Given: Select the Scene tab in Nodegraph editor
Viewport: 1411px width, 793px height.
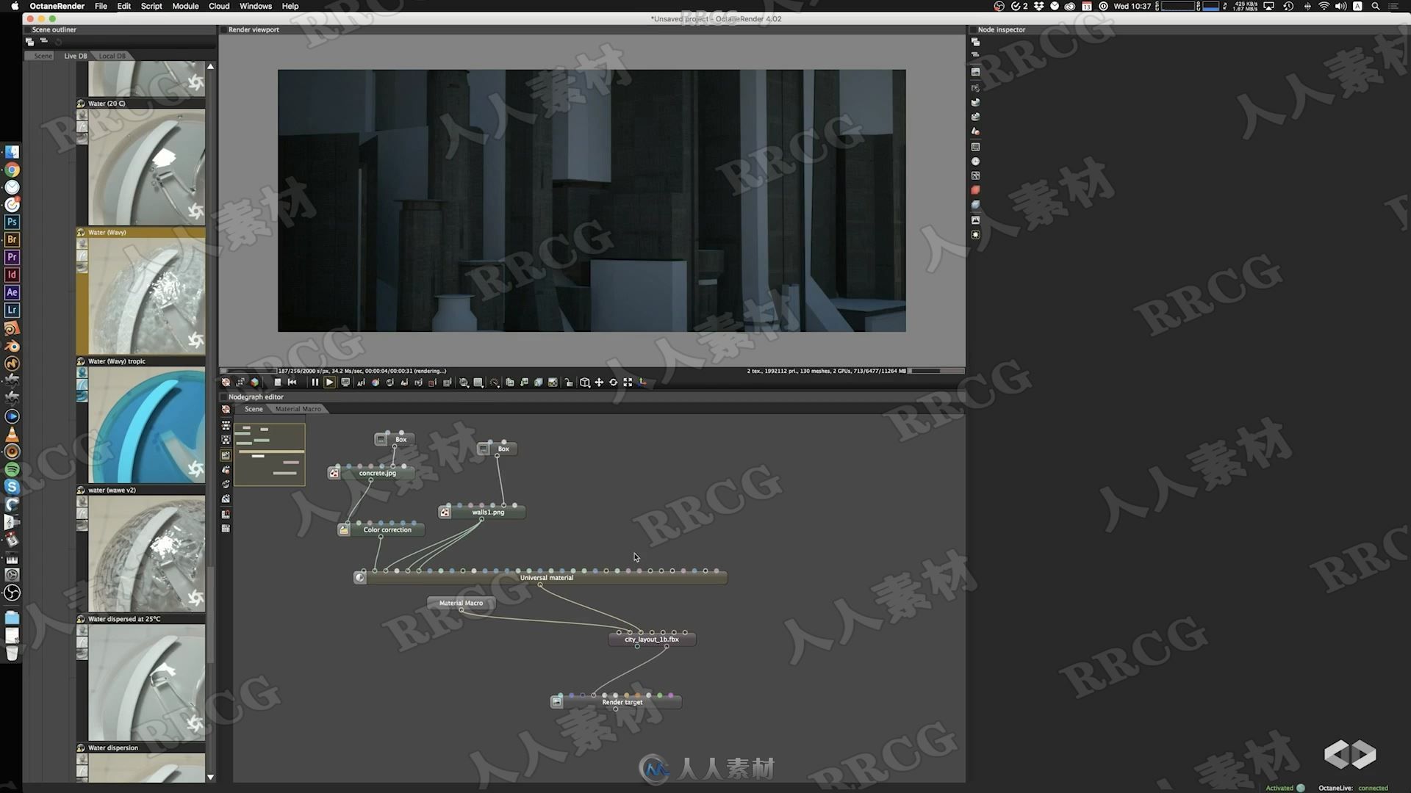Looking at the screenshot, I should 254,409.
